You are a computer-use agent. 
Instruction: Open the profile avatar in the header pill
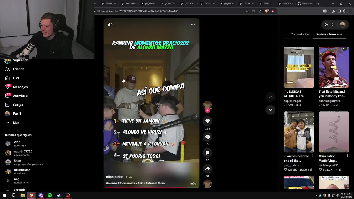pos(342,25)
